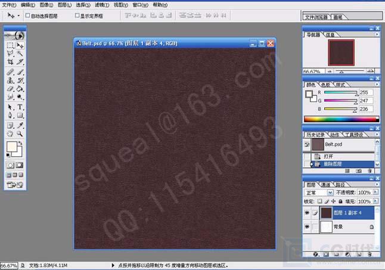Open the 填充 fill slider arrow
Screen dimensions: 385x270
pos(375,201)
